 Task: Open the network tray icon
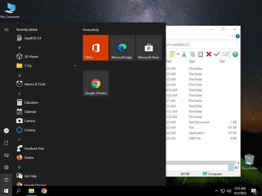(223, 191)
